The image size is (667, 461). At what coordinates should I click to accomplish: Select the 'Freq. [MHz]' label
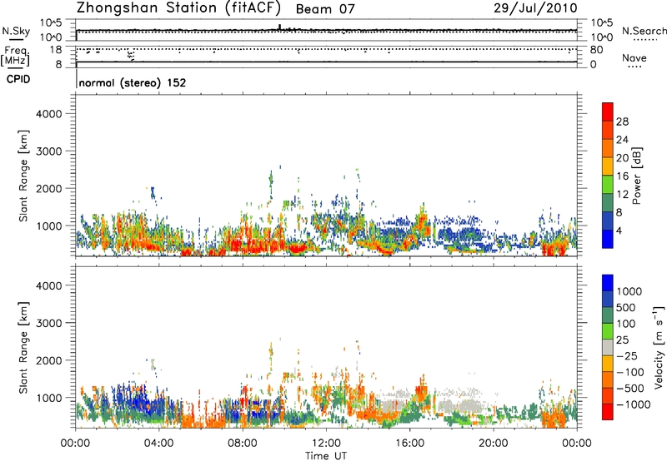16,56
